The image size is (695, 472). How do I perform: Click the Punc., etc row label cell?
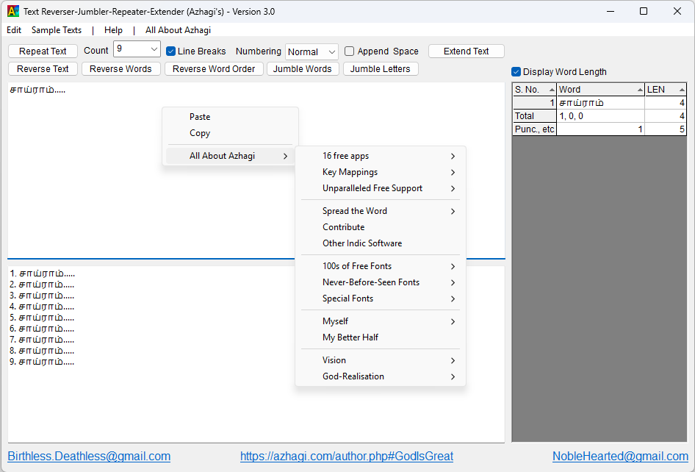pyautogui.click(x=535, y=129)
